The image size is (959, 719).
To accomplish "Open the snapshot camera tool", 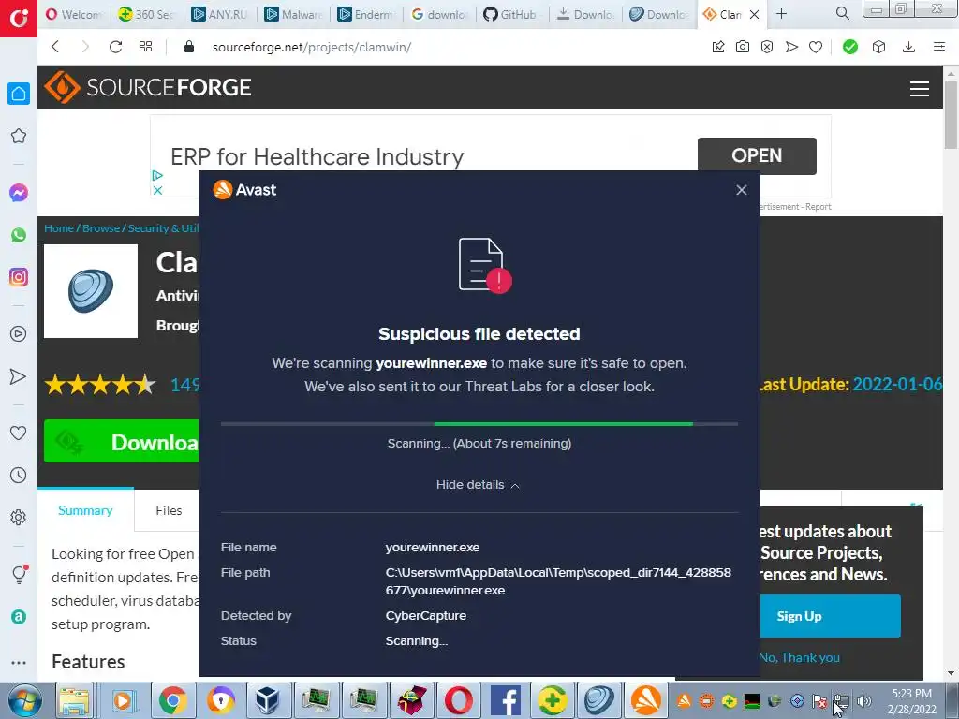I will [x=743, y=47].
